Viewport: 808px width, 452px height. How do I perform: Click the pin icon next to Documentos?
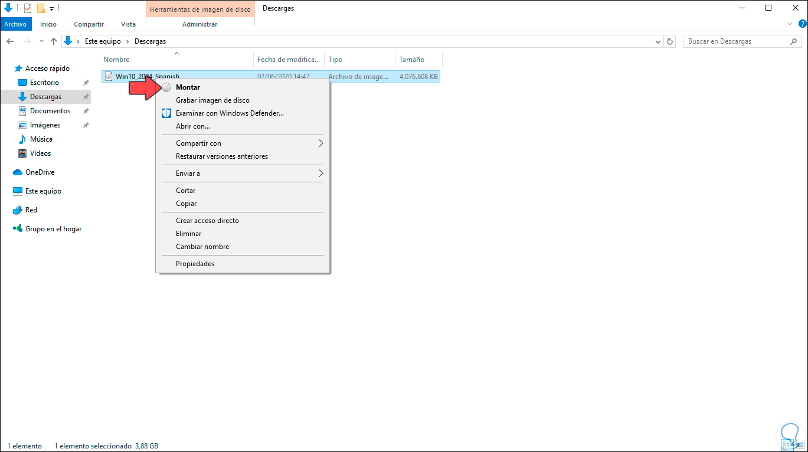pos(86,111)
